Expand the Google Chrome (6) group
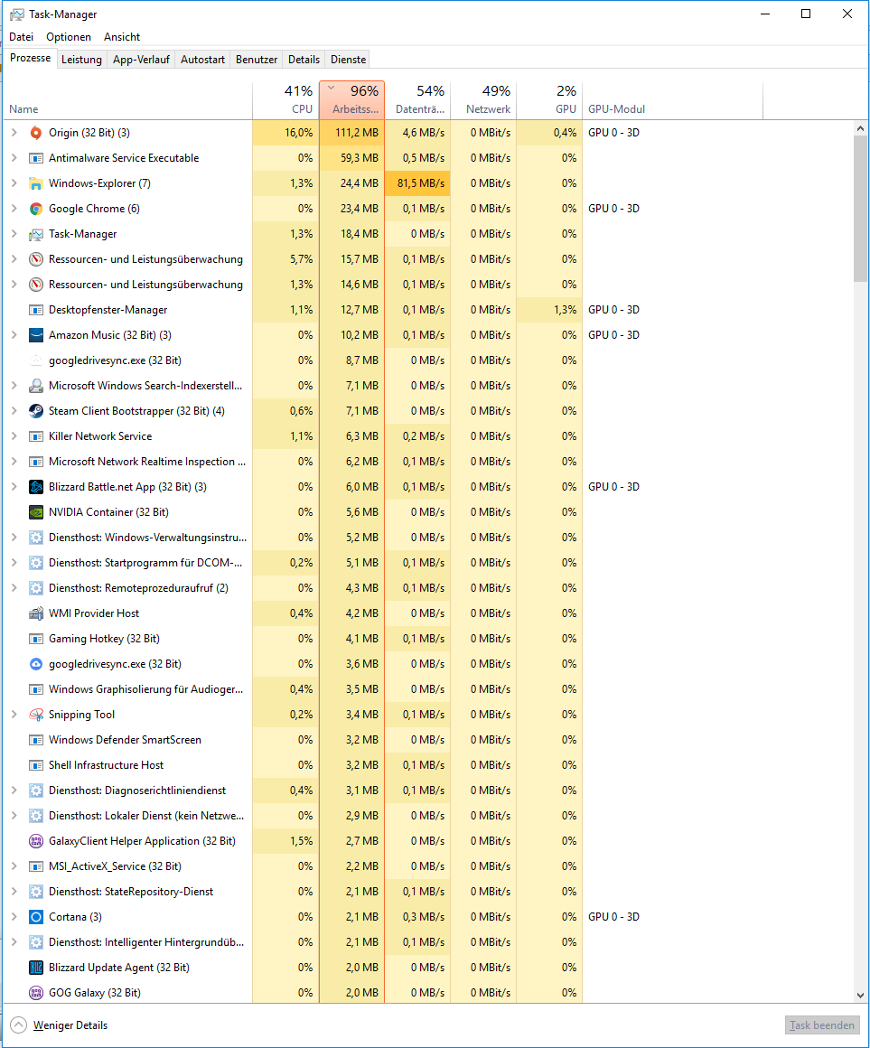This screenshot has width=870, height=1048. [14, 209]
